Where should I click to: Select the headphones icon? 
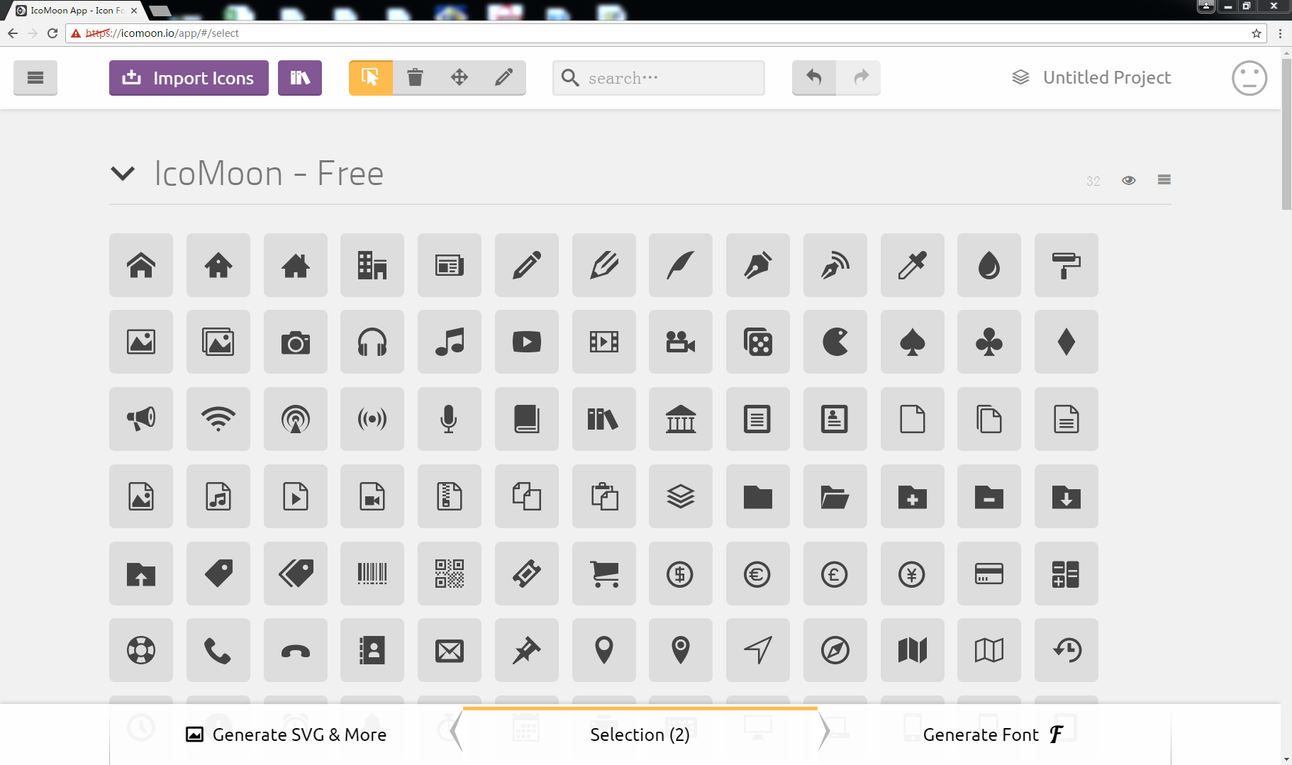coord(372,342)
